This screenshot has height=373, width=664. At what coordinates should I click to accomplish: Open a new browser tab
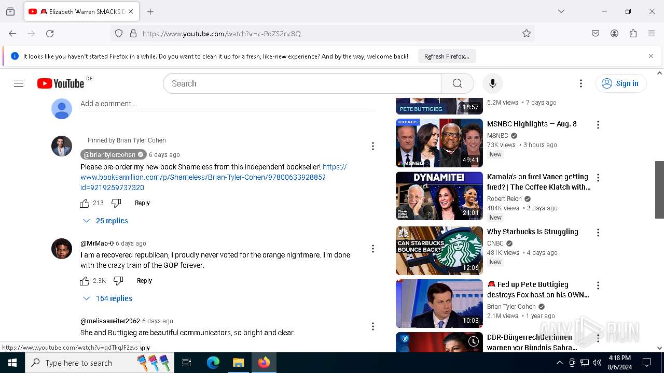coord(150,11)
